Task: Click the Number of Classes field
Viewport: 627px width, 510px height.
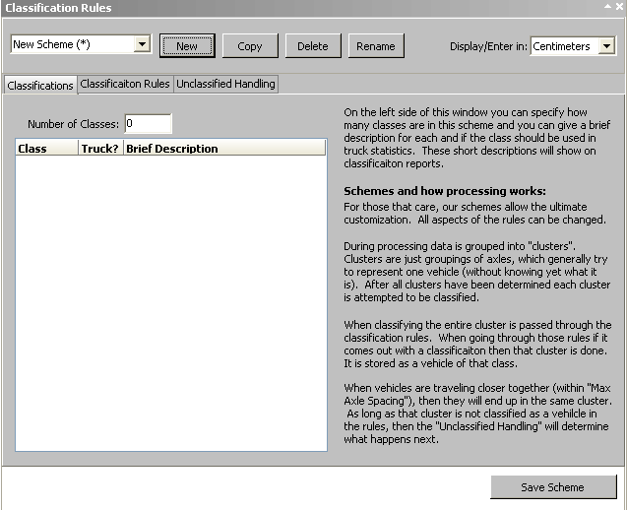Action: (x=147, y=124)
